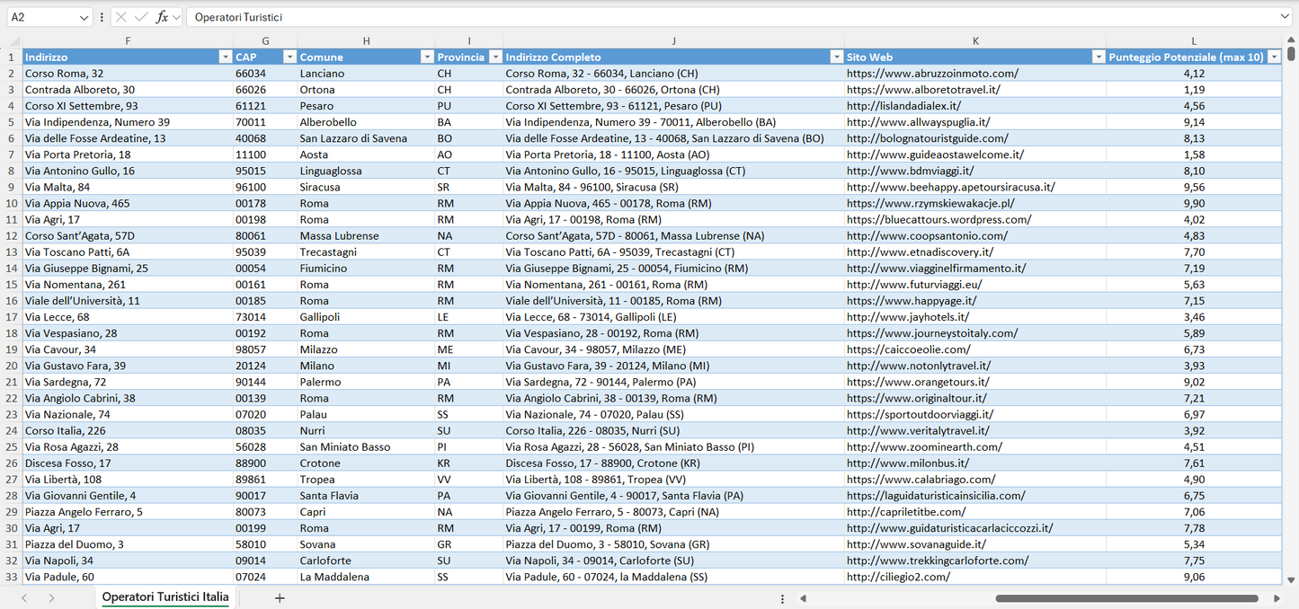This screenshot has height=609, width=1299.
Task: Click the Cancel (X) icon beside formula bar
Action: [x=120, y=16]
